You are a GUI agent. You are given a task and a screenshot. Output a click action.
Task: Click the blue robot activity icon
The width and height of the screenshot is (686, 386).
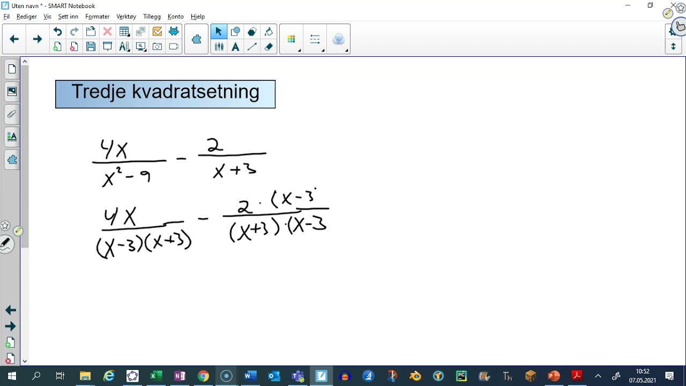(x=174, y=32)
